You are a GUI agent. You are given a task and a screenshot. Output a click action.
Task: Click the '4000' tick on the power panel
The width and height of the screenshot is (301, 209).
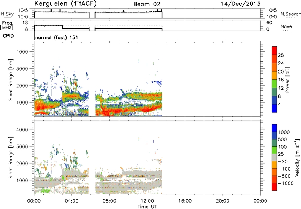pyautogui.click(x=22, y=52)
